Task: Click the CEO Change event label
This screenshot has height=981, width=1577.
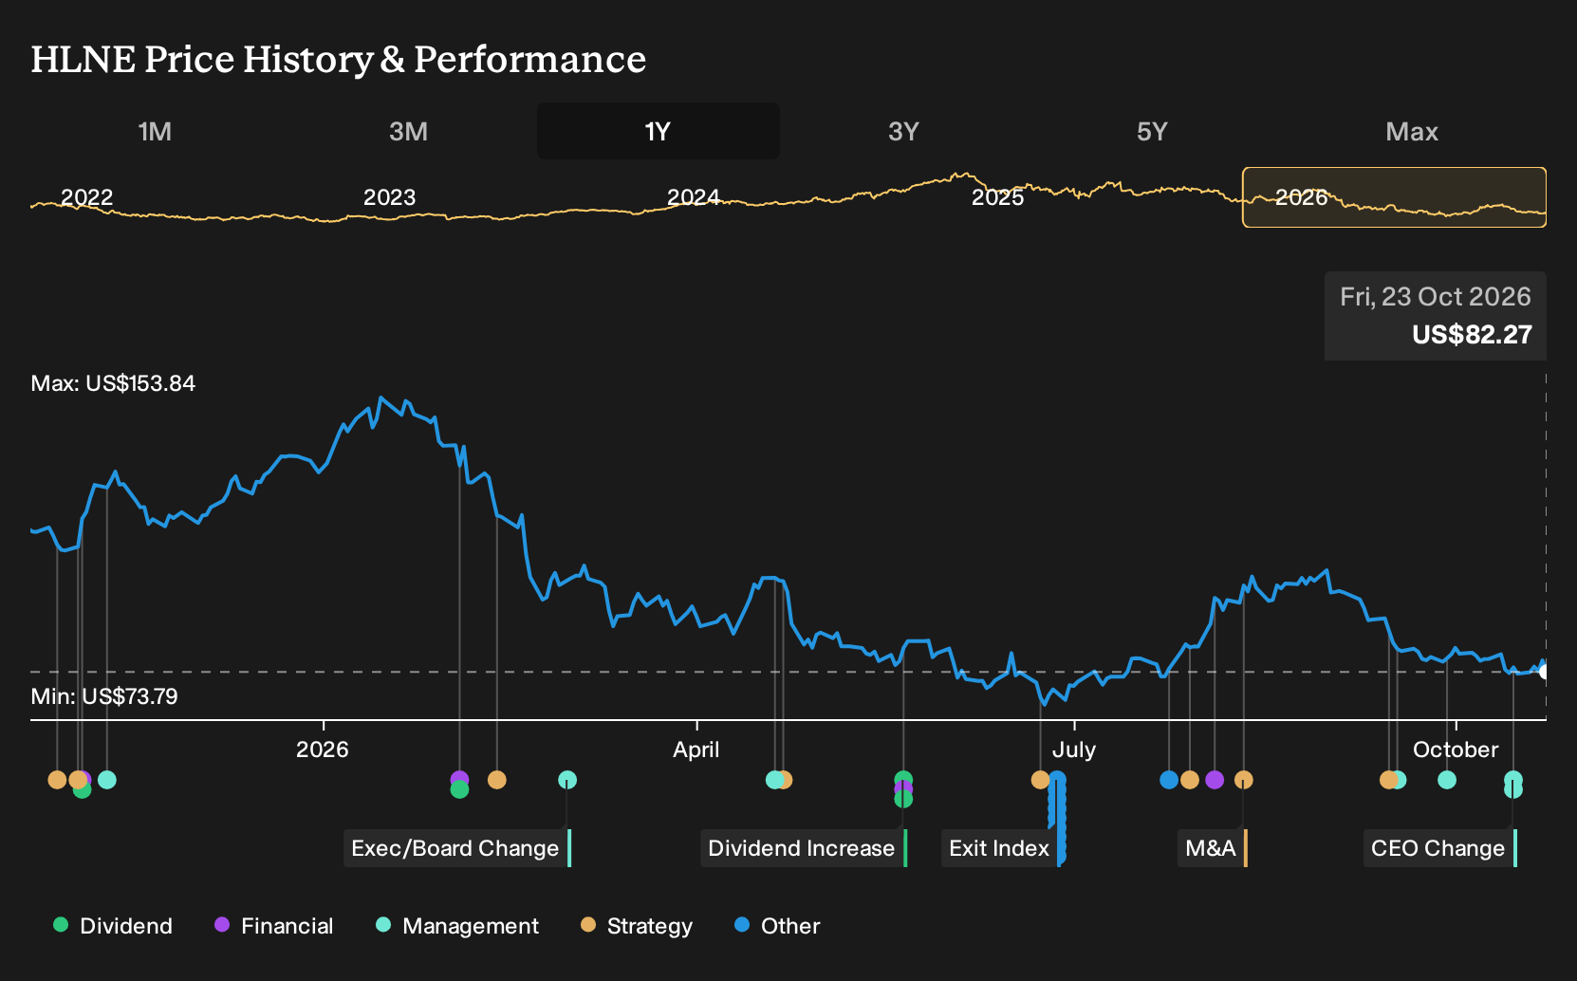Action: pos(1439,848)
